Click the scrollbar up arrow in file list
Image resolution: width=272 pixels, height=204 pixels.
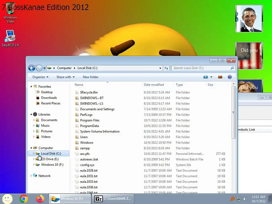(233, 84)
